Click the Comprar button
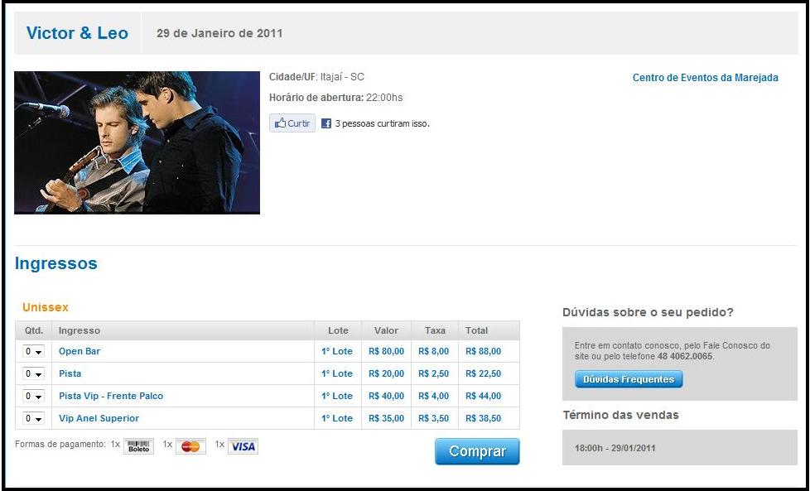The height and width of the screenshot is (491, 810). pyautogui.click(x=477, y=451)
